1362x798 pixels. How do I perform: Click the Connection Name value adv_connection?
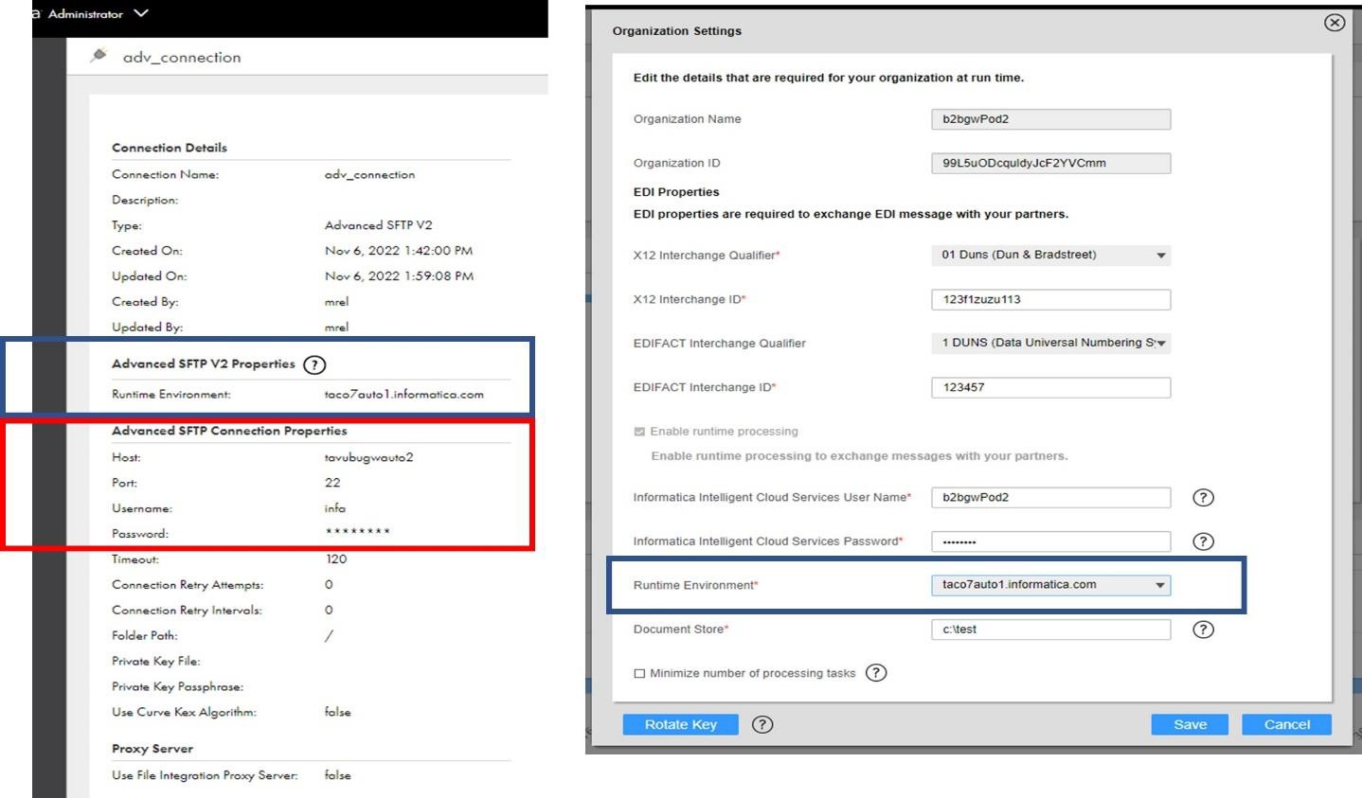point(369,174)
